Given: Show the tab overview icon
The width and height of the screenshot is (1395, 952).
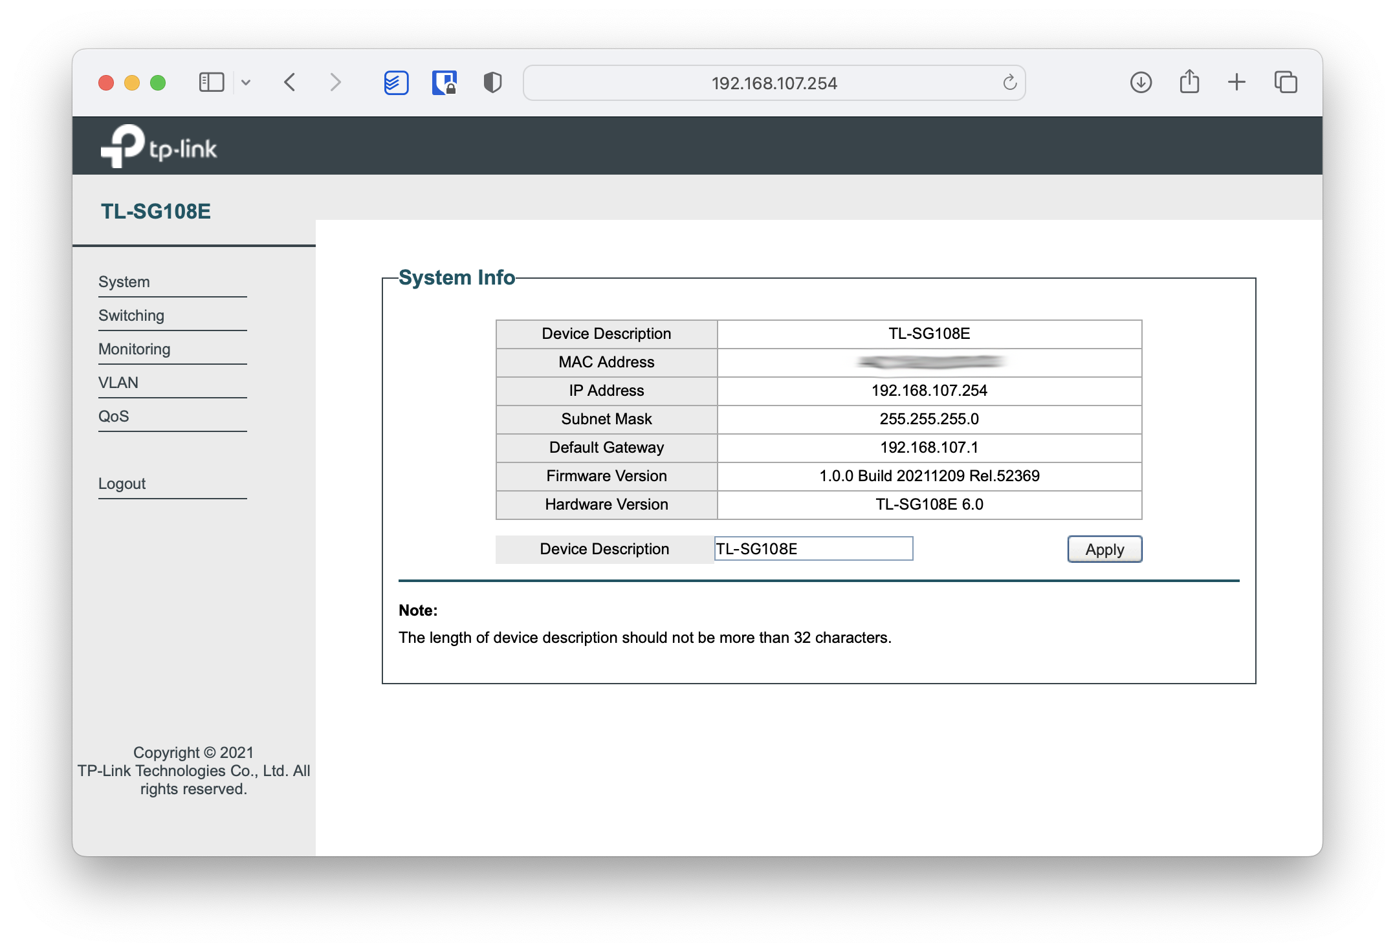Looking at the screenshot, I should pyautogui.click(x=1286, y=82).
